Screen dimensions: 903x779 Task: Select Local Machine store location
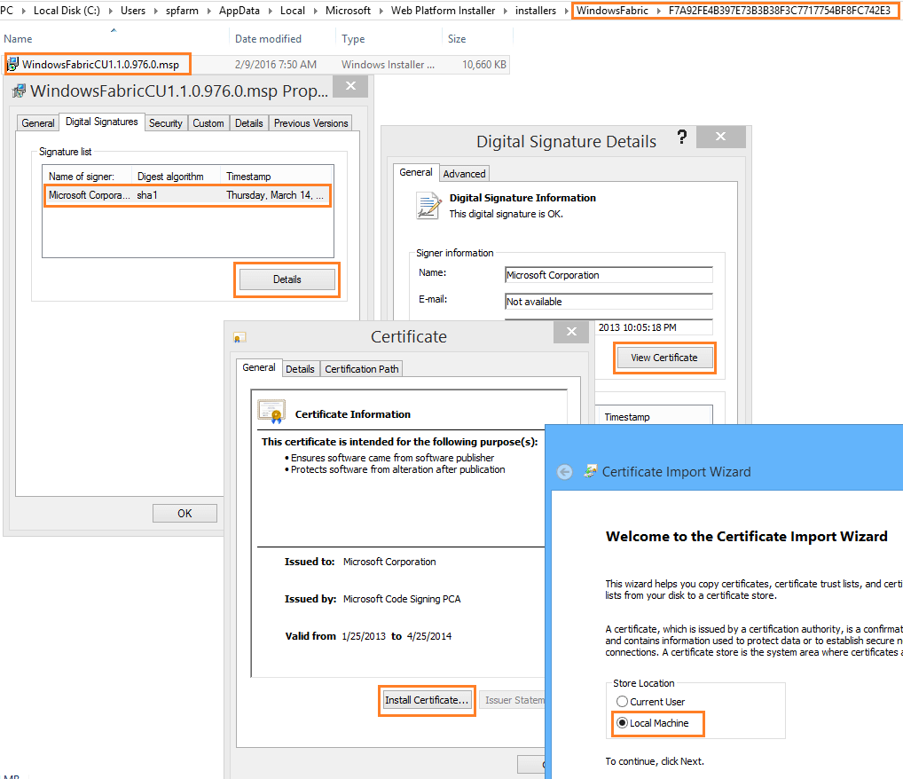tap(622, 722)
